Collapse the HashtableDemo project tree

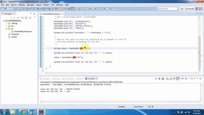4,21
